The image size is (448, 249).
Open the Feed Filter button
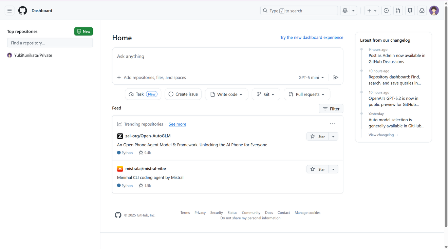pos(331,109)
